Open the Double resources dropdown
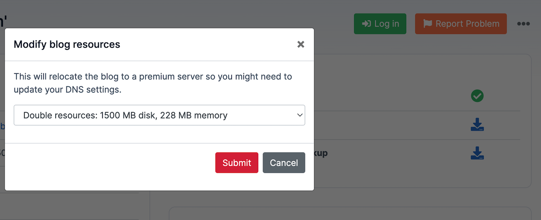 (x=159, y=115)
